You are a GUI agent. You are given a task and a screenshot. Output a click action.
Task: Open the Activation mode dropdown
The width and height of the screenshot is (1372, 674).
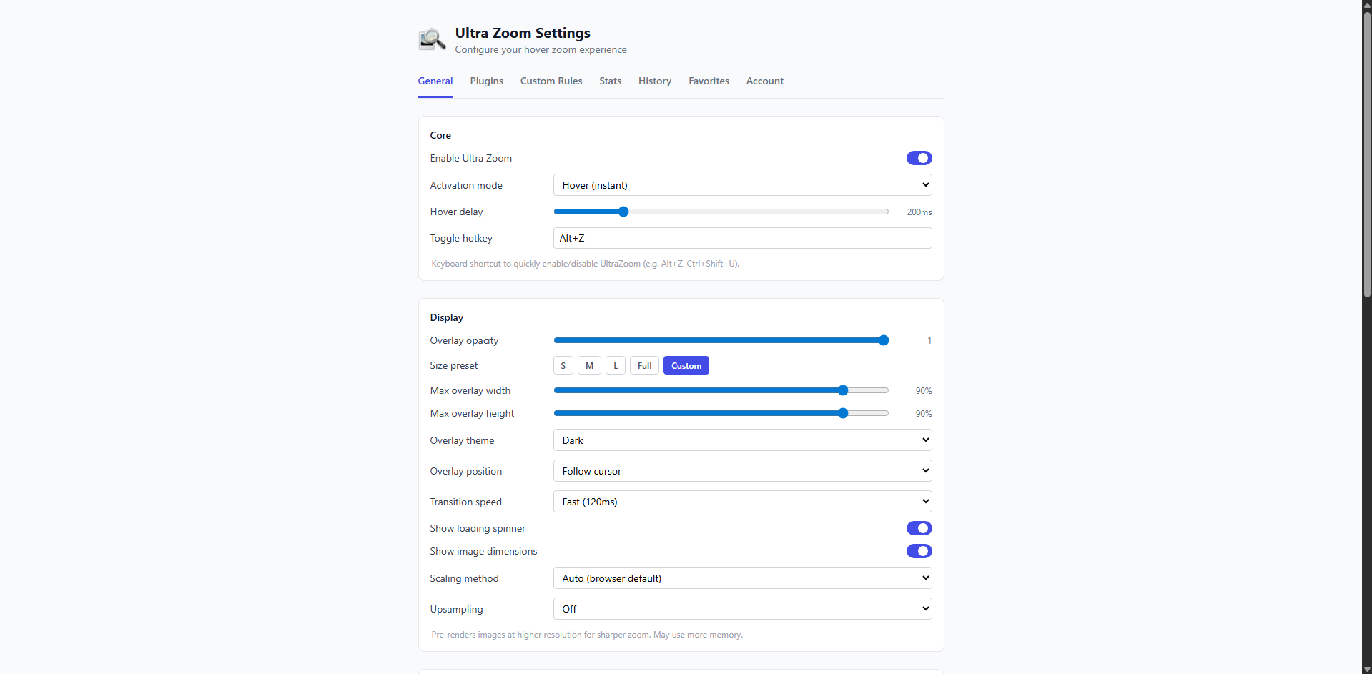(742, 184)
